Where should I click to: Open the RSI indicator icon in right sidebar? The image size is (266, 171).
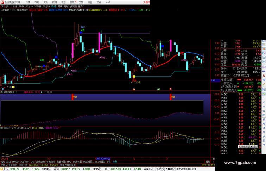[264, 71]
